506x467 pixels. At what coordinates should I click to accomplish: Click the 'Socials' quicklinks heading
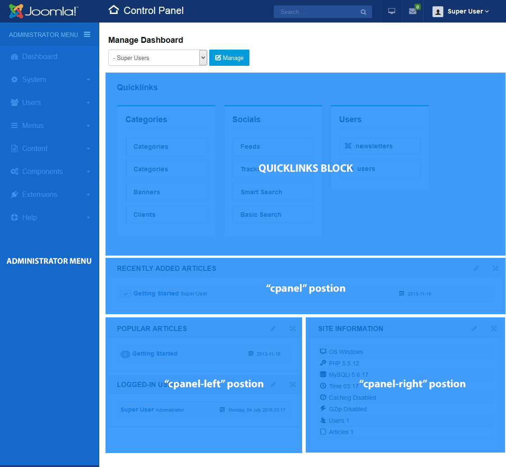pos(246,119)
